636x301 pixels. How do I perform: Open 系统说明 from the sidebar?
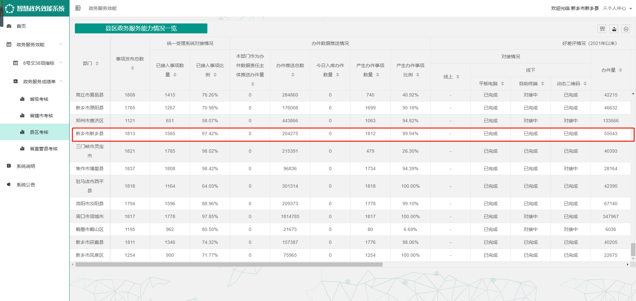tap(26, 166)
